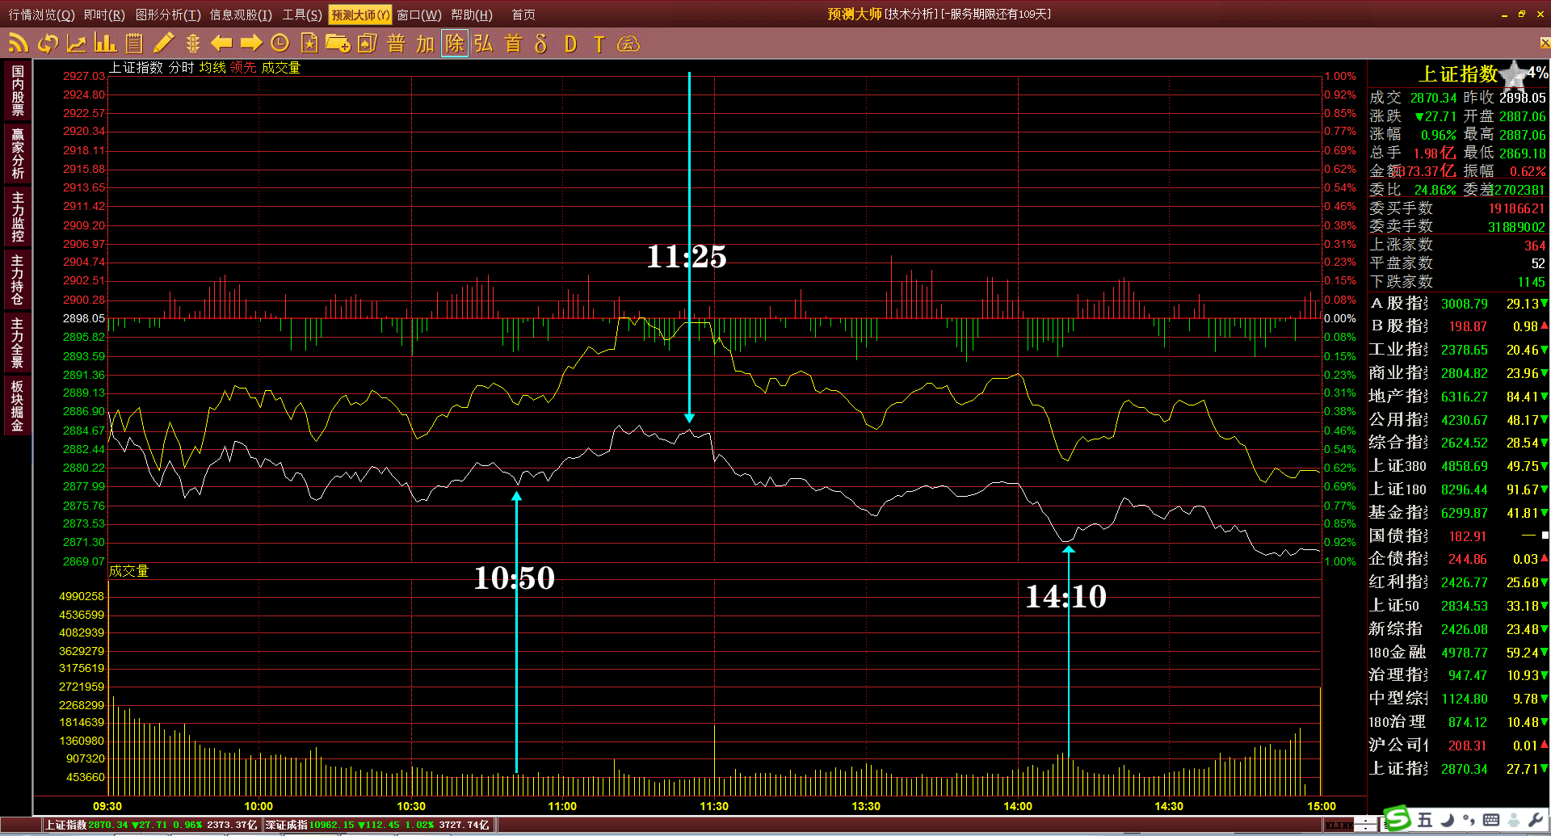The image size is (1551, 836).
Task: Open the 预测大师(Y) menu
Action: click(x=360, y=15)
